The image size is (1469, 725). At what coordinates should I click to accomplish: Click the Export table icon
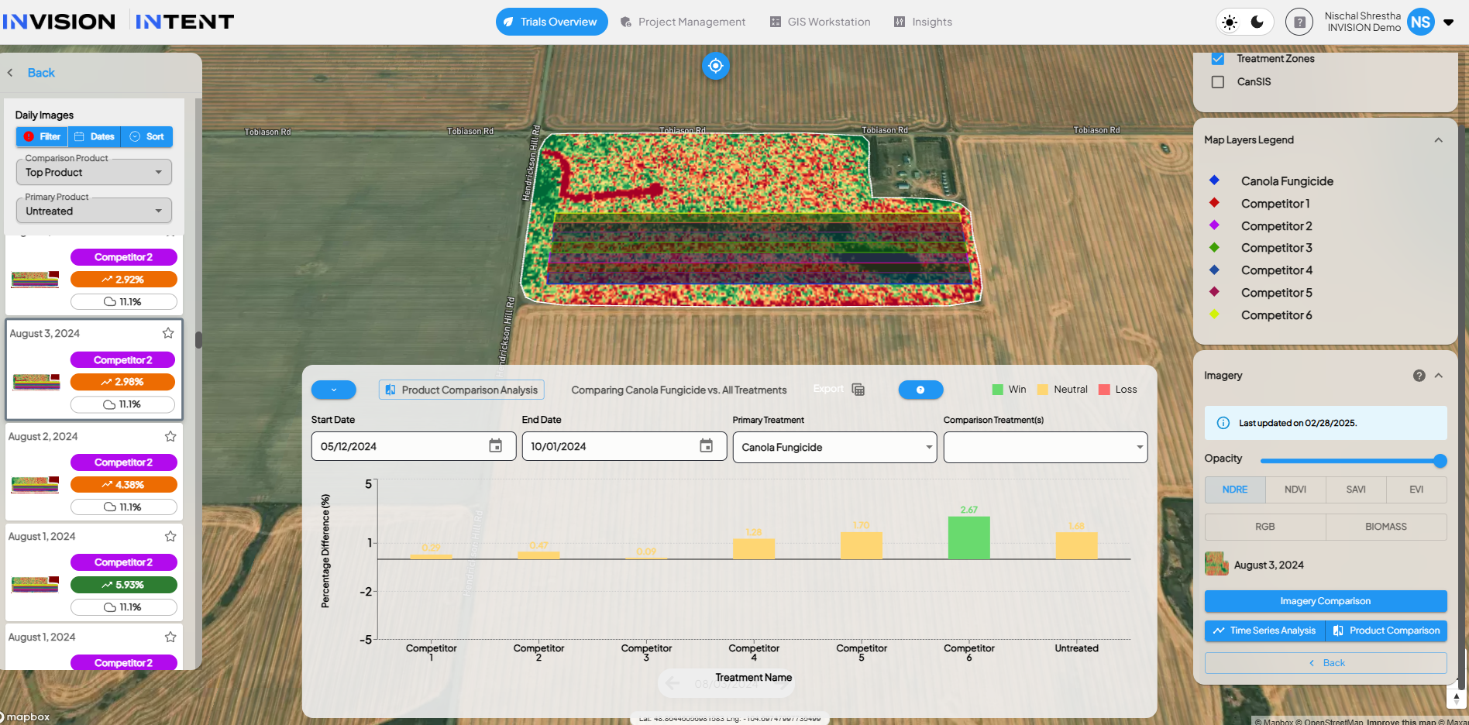click(858, 390)
